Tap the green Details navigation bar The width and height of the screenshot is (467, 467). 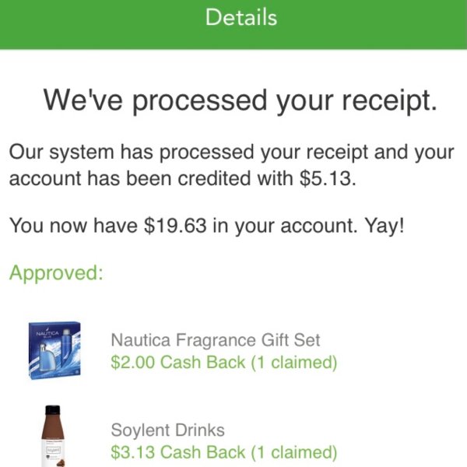click(x=233, y=24)
